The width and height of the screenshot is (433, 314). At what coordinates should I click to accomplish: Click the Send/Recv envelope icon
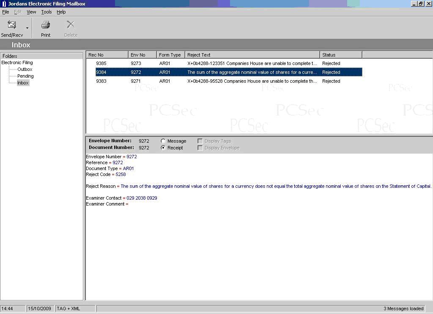click(x=12, y=25)
